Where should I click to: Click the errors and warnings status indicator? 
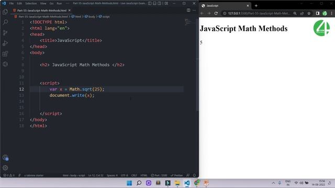coord(9,175)
